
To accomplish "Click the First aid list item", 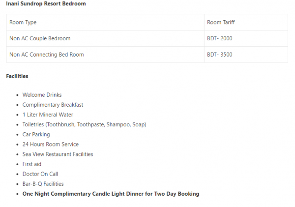I will (x=32, y=164).
